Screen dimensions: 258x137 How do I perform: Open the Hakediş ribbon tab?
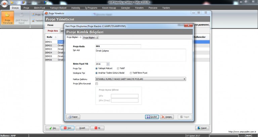point(76,7)
